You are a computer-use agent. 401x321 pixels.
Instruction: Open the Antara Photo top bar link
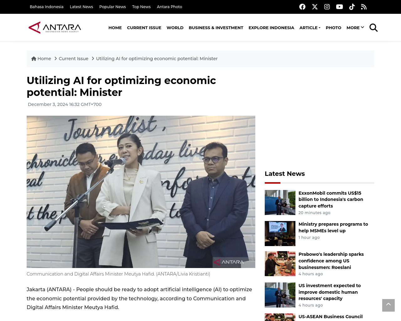[x=169, y=7]
